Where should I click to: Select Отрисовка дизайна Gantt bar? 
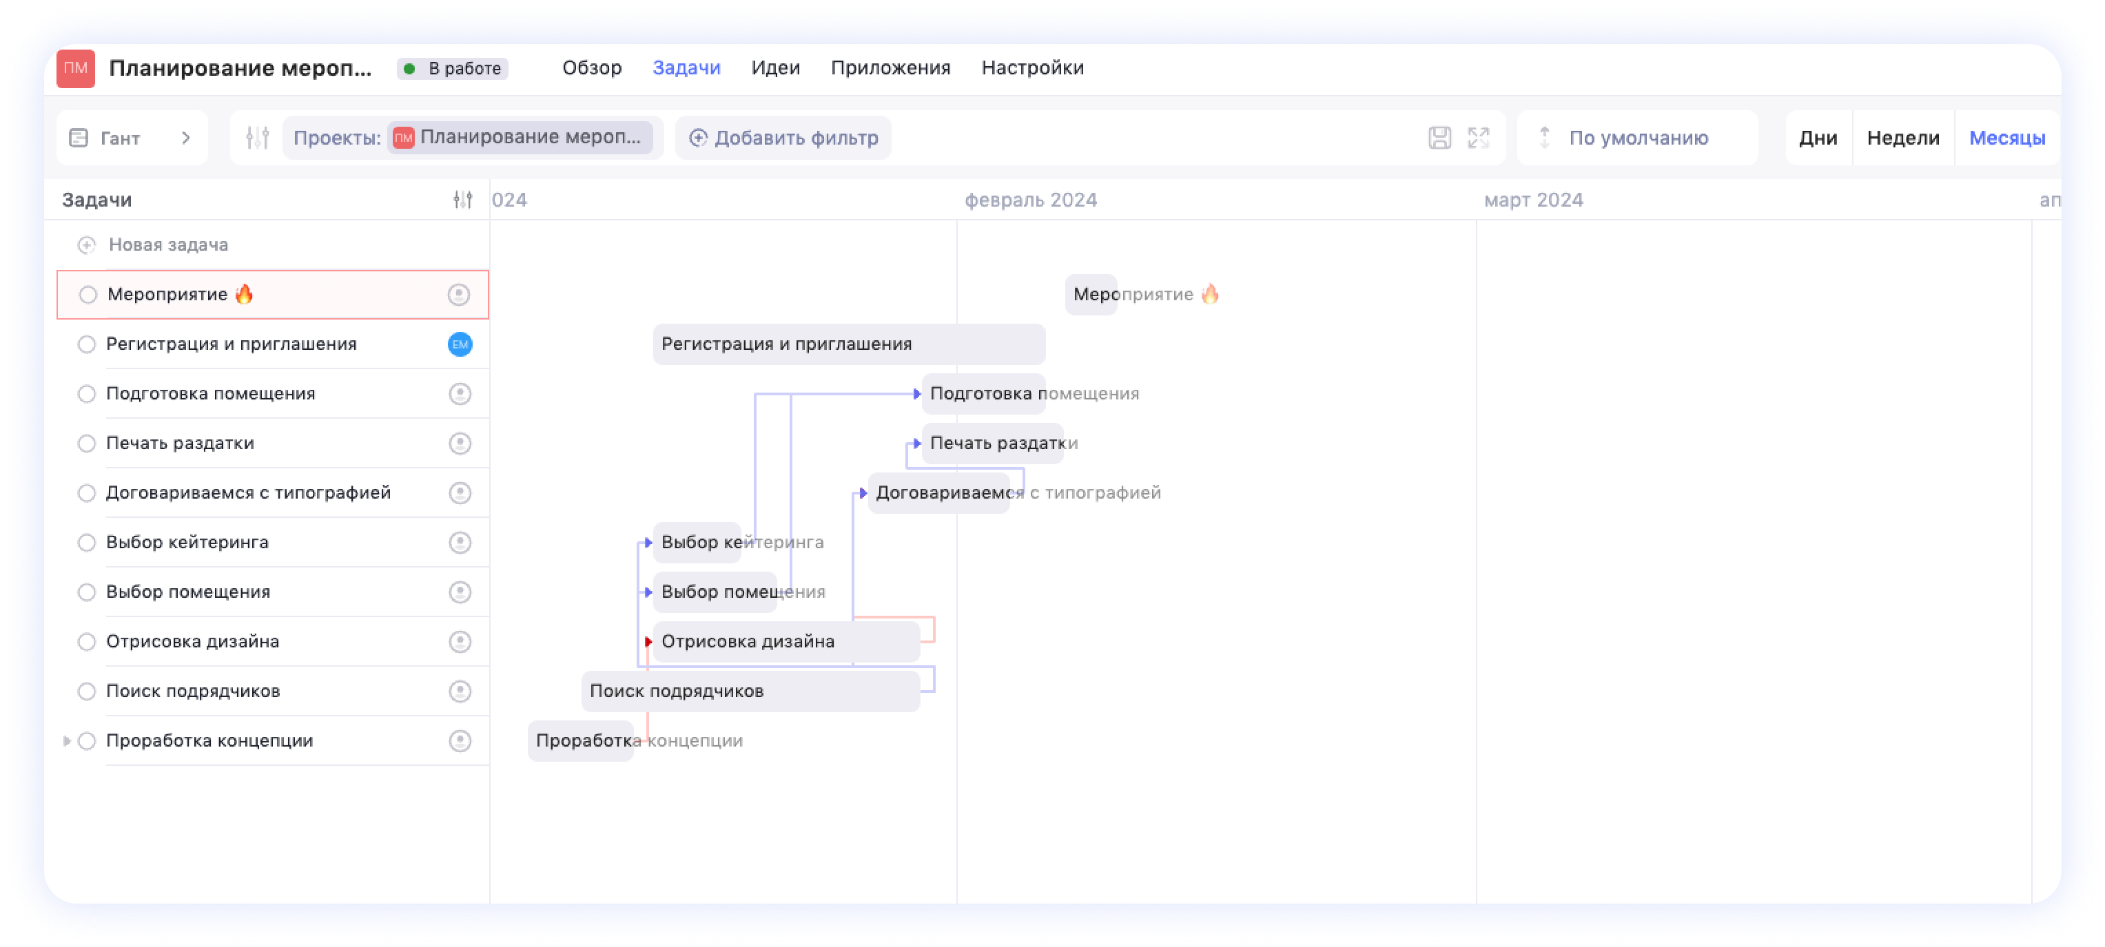786,641
